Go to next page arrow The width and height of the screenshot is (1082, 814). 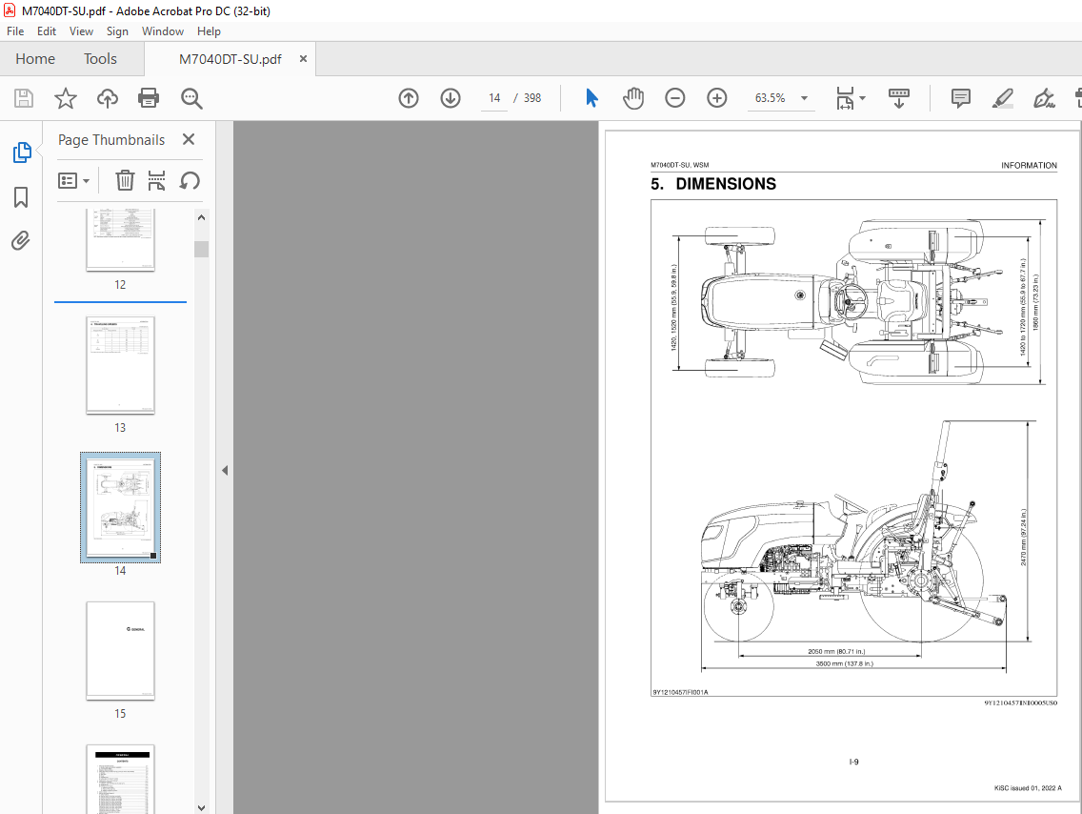451,98
